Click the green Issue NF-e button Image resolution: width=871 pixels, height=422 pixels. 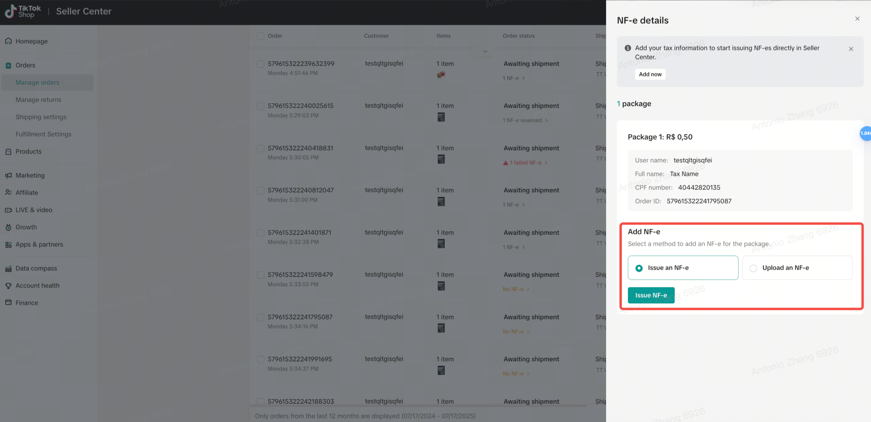pos(651,295)
